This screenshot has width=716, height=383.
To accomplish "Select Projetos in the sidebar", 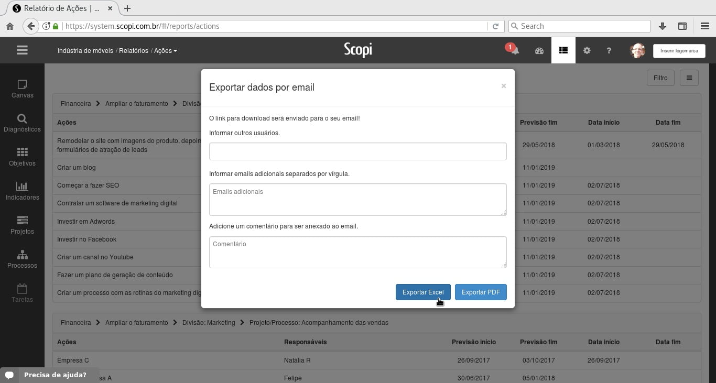I will point(22,225).
